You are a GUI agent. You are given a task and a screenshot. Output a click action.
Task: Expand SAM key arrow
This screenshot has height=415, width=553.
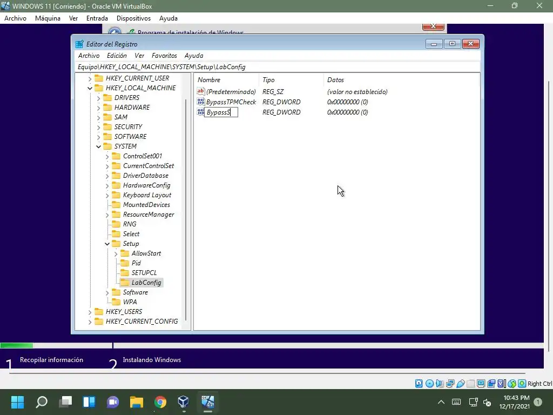click(x=98, y=117)
